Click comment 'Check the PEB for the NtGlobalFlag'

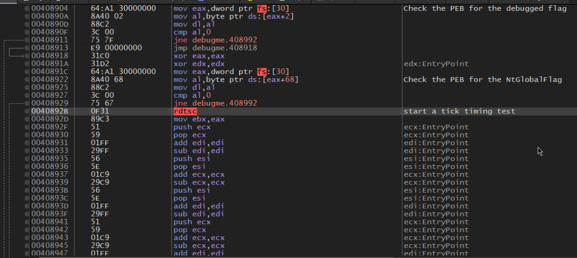(482, 80)
